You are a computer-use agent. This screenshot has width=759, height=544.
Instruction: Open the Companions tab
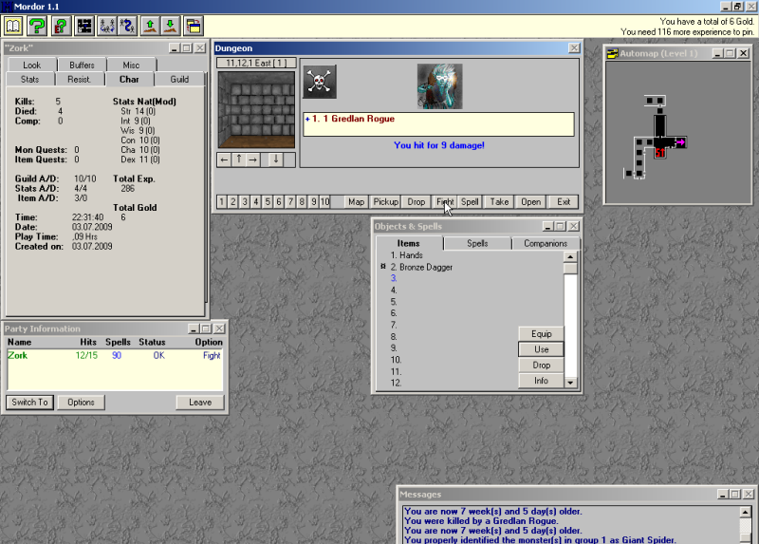pos(546,244)
